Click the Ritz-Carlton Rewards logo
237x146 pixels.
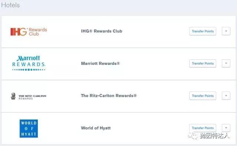[29, 96]
